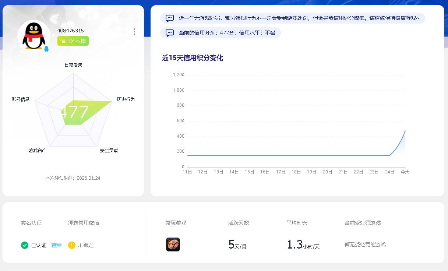Open the three-dot options menu
The height and width of the screenshot is (271, 448).
(134, 32)
